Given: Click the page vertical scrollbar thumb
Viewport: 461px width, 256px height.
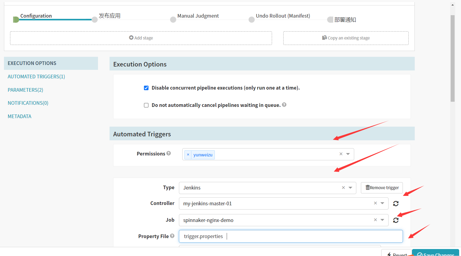Looking at the screenshot, I should coord(452,58).
